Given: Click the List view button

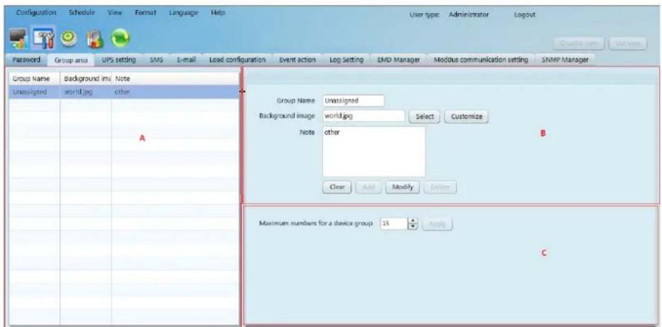Looking at the screenshot, I should 629,43.
